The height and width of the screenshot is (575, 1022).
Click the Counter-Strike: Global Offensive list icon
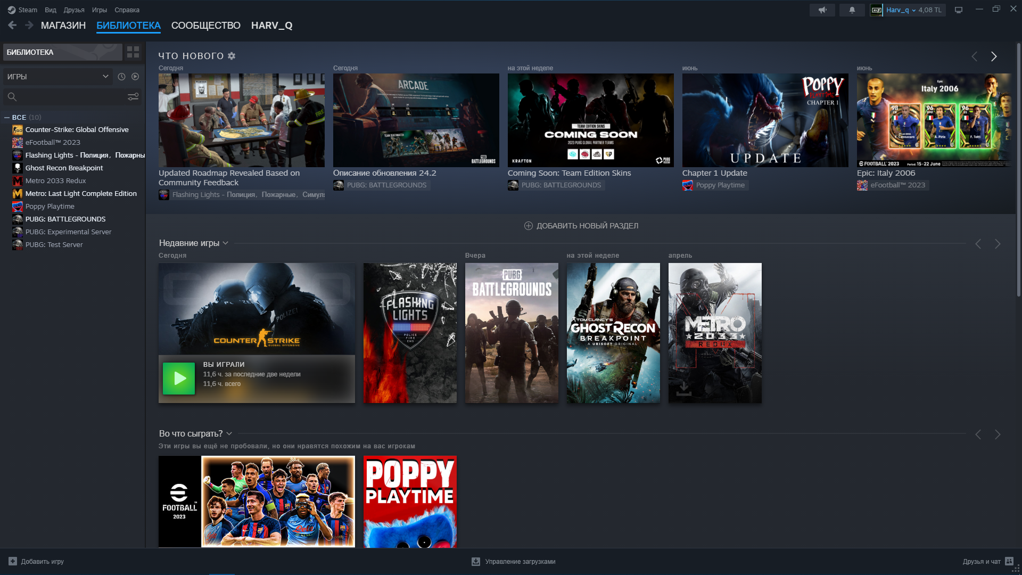click(x=18, y=130)
